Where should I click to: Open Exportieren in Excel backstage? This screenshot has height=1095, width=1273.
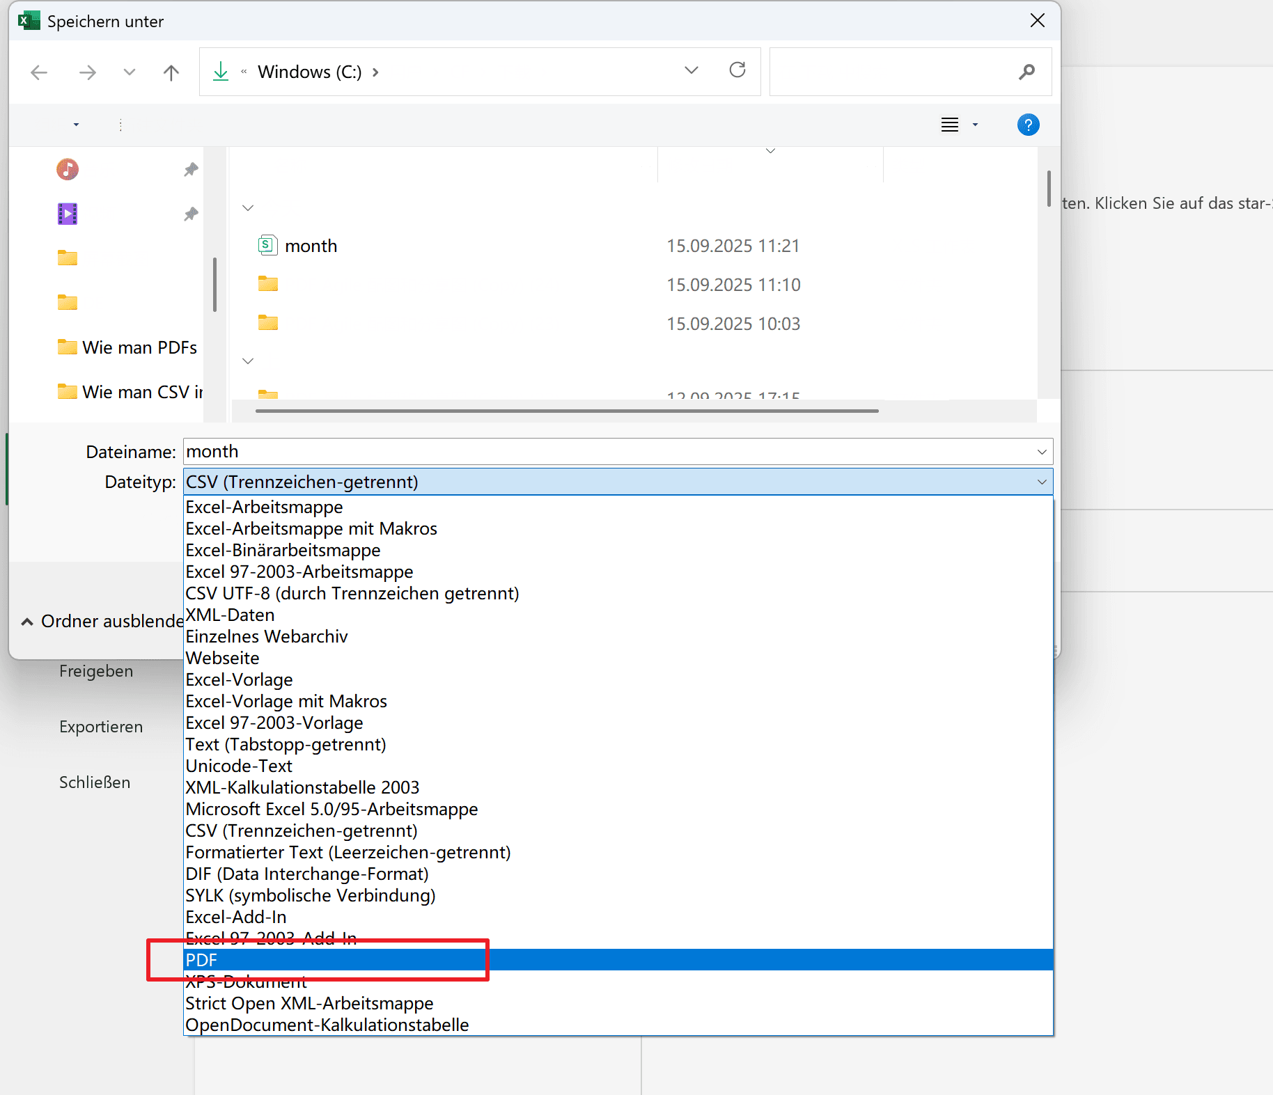pos(101,727)
